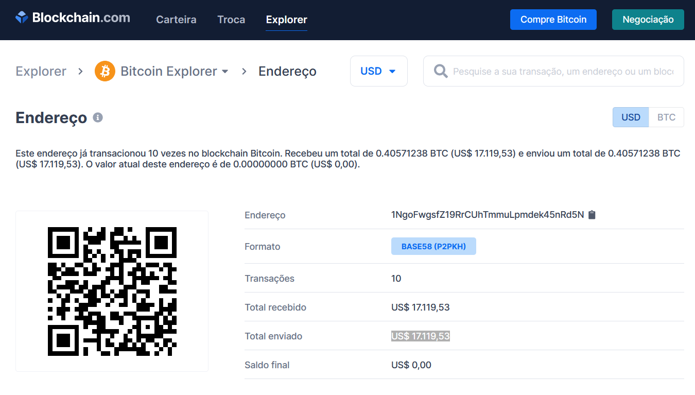
Task: Toggle currency view using the USD/BTC switch
Action: pyautogui.click(x=648, y=117)
